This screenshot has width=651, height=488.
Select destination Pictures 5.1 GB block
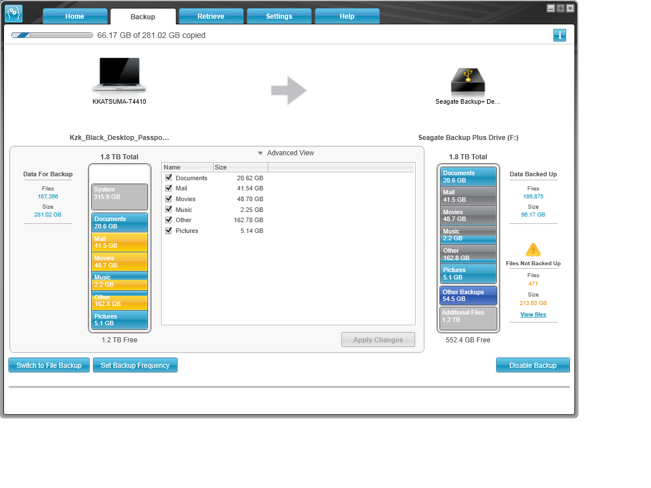click(468, 273)
